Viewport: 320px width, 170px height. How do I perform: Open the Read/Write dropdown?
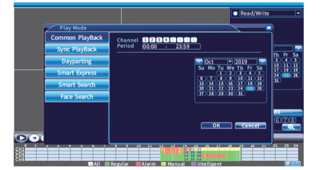click(x=298, y=14)
